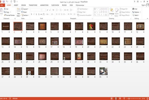
Task: Switch to the ANIMATIONS tab
Action: pyautogui.click(x=44, y=5)
